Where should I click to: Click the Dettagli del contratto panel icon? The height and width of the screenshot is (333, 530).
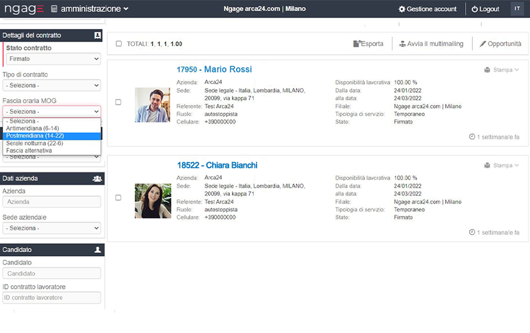pyautogui.click(x=98, y=35)
